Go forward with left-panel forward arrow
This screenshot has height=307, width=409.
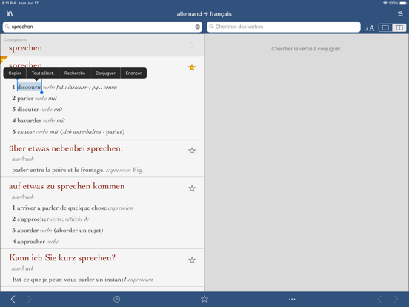click(30, 299)
